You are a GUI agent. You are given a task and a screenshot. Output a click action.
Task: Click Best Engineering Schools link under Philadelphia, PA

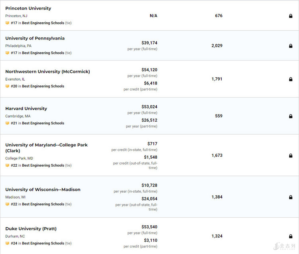pyautogui.click(x=43, y=53)
